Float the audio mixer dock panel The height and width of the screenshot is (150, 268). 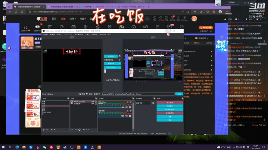(133, 98)
